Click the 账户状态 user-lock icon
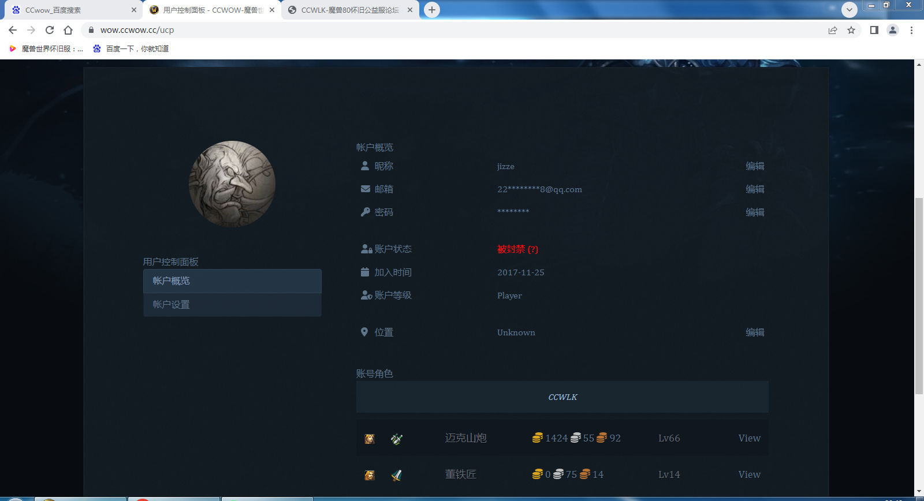 click(366, 249)
